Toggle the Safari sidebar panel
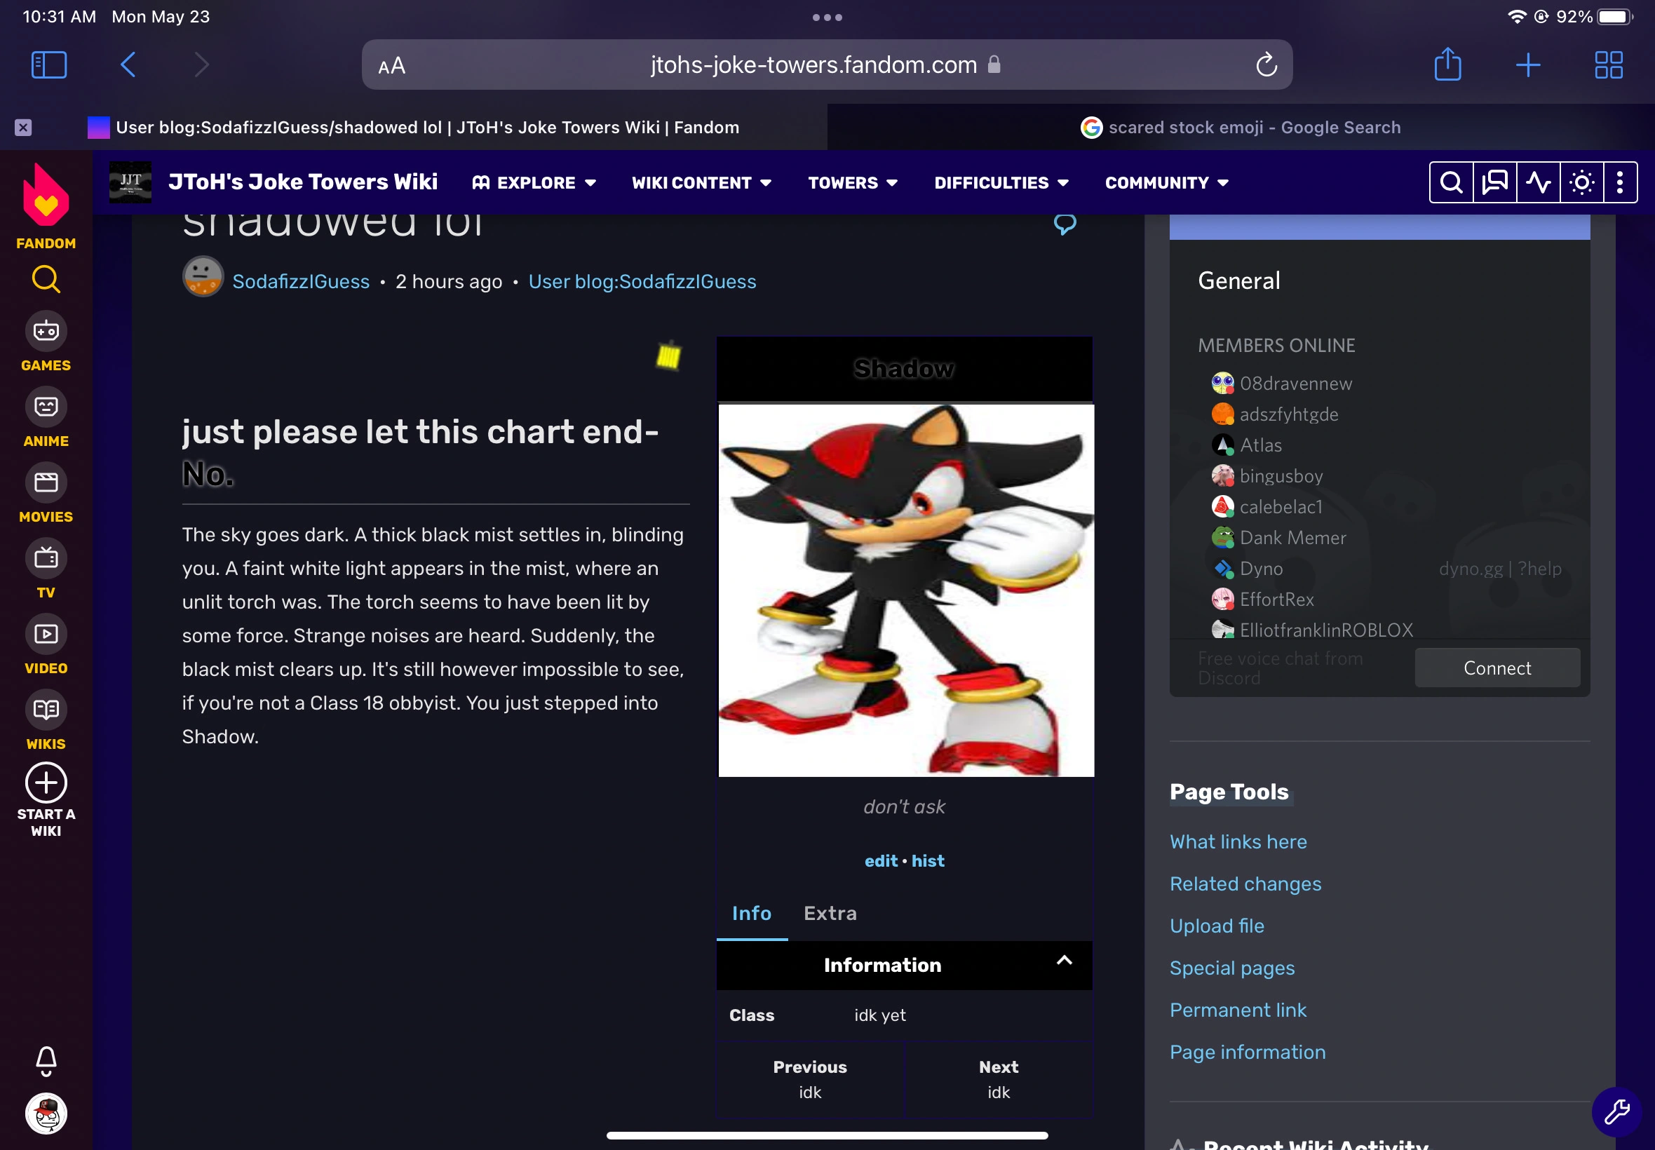Viewport: 1655px width, 1150px height. coord(49,65)
